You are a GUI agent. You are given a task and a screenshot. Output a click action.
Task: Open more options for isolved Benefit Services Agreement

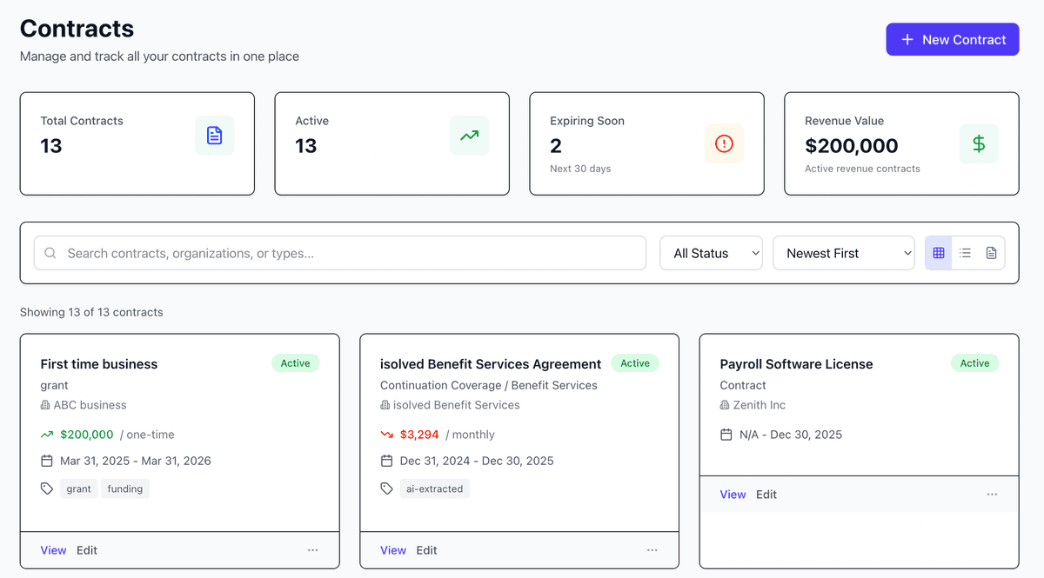[x=652, y=550]
